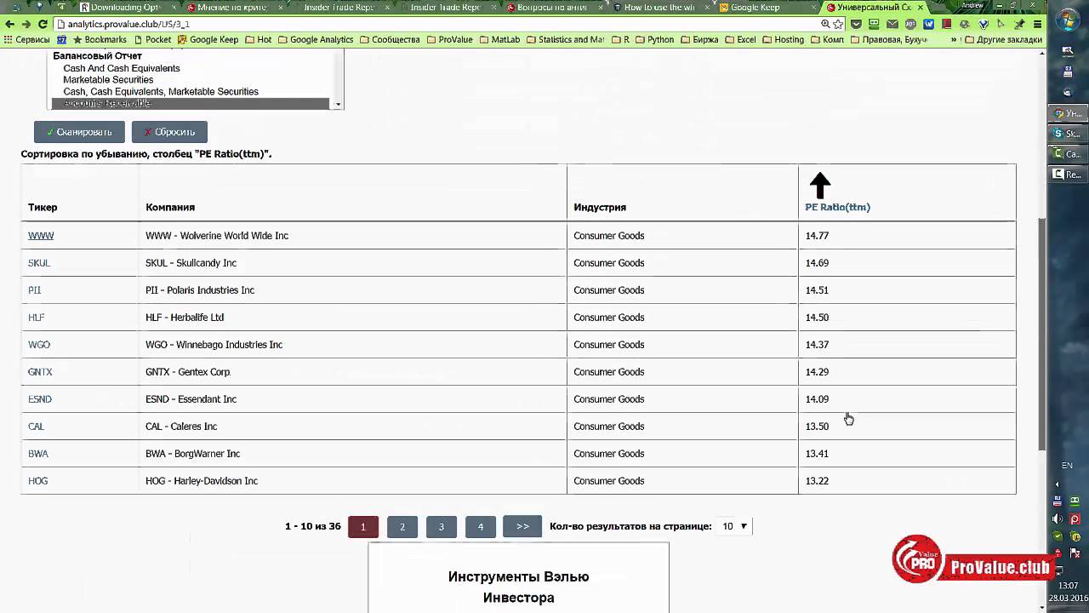Bookmark this page with the star icon
The height and width of the screenshot is (613, 1089).
838,24
